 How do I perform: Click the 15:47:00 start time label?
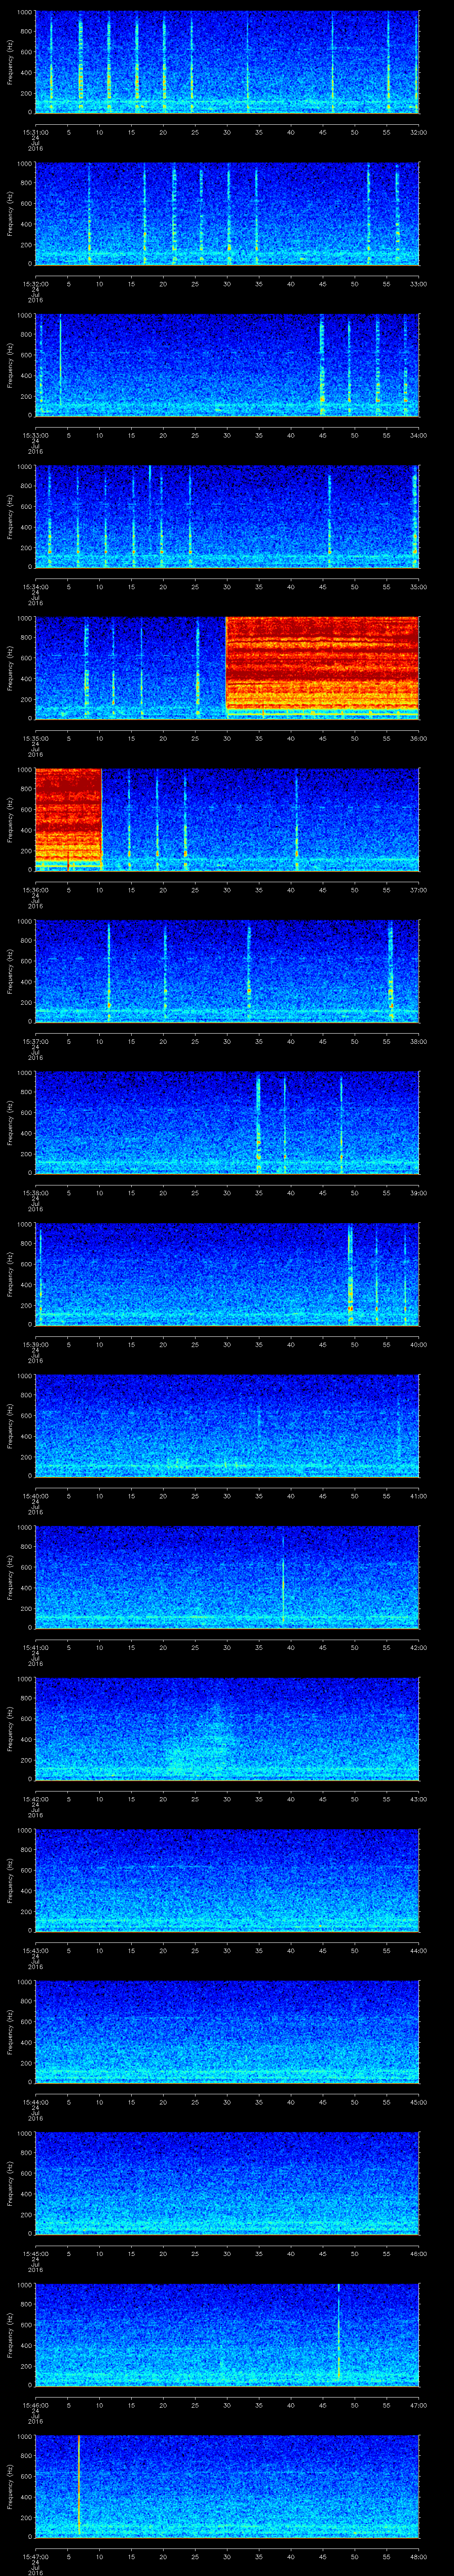[35, 2557]
